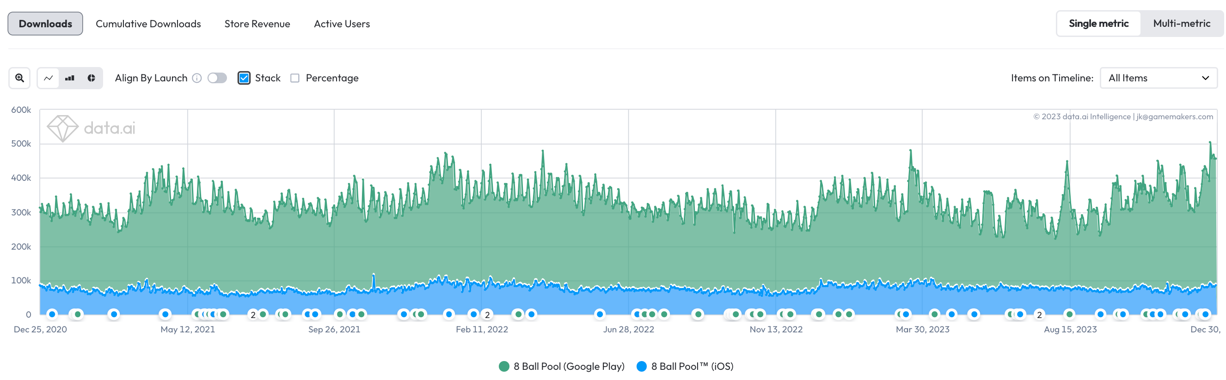Click the zoom magnifier icon
The image size is (1226, 380).
[x=19, y=78]
